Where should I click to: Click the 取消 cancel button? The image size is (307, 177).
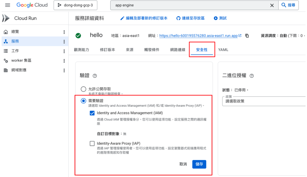[x=183, y=164]
